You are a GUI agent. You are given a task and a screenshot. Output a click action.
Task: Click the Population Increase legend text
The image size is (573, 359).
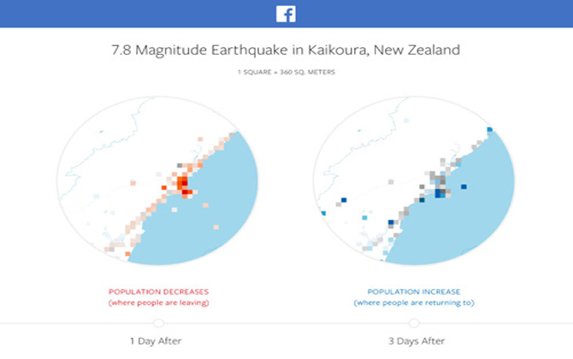(414, 291)
